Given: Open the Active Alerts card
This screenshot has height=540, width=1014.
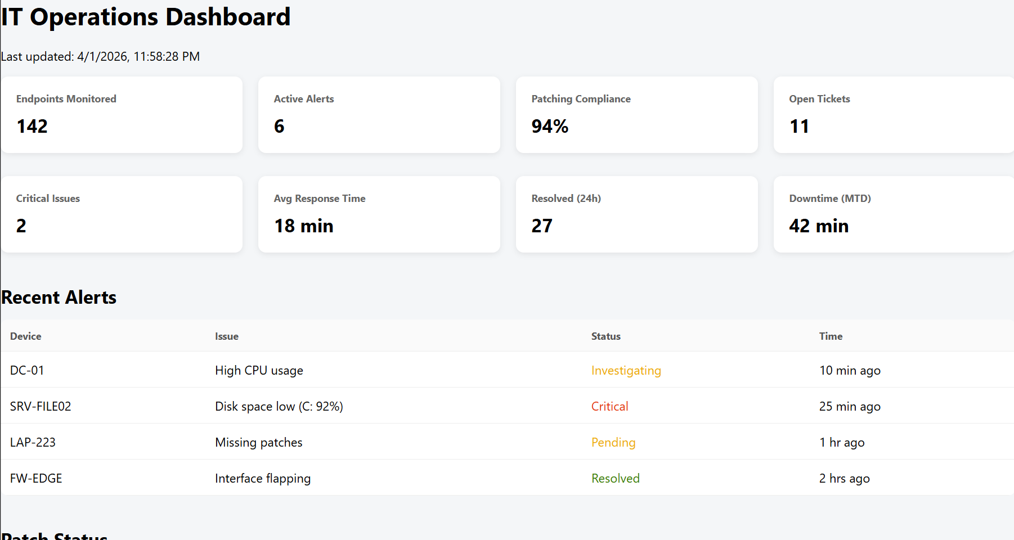Looking at the screenshot, I should click(x=379, y=114).
